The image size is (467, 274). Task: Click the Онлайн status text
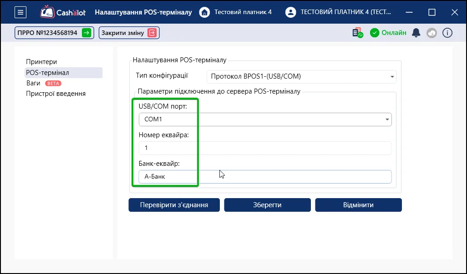coord(394,33)
